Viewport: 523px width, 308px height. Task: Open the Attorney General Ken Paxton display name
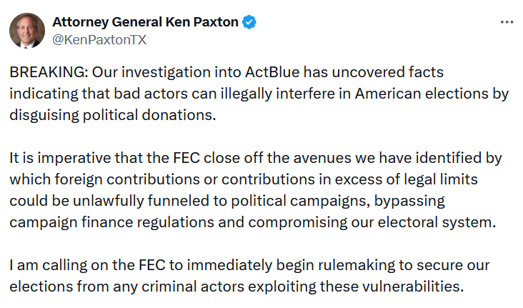point(145,22)
